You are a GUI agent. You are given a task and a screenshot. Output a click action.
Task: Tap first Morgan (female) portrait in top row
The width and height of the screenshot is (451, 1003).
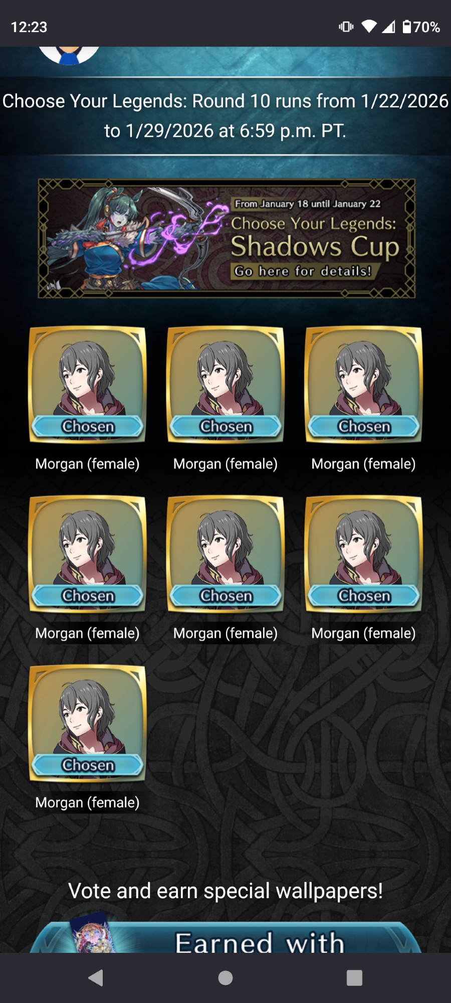[x=88, y=385]
